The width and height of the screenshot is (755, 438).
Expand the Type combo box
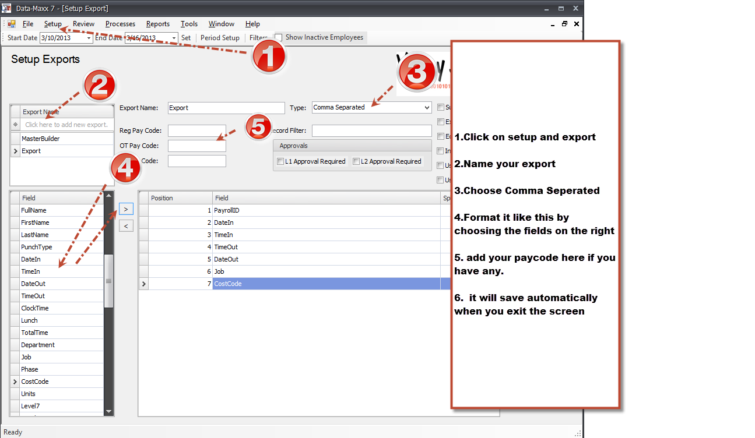click(427, 108)
